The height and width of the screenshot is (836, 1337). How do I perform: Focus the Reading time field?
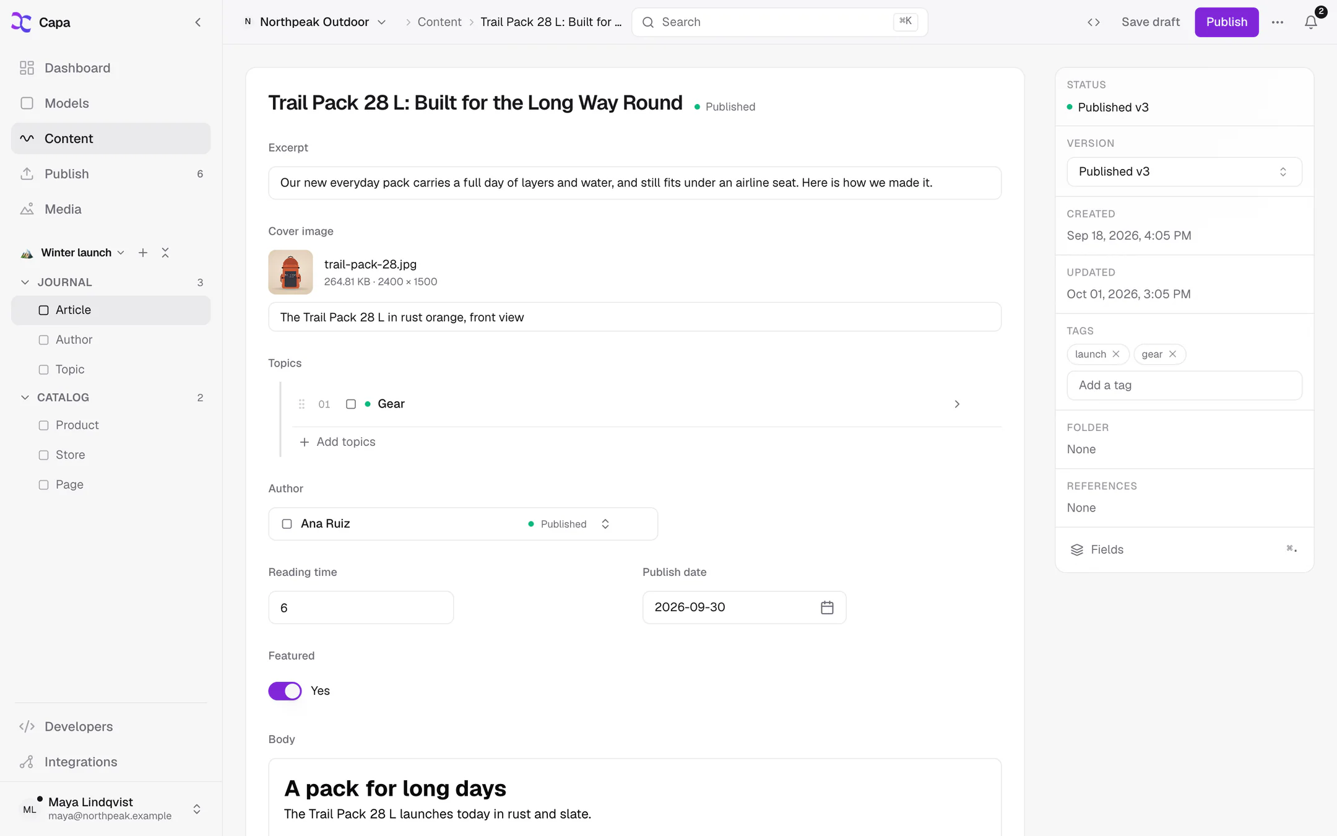tap(361, 607)
